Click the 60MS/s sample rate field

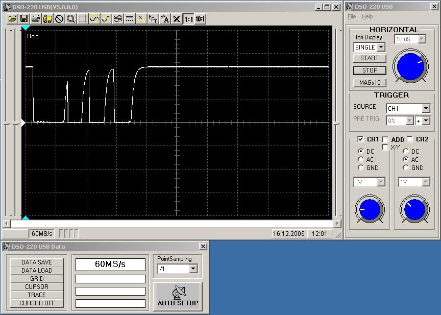[x=110, y=264]
